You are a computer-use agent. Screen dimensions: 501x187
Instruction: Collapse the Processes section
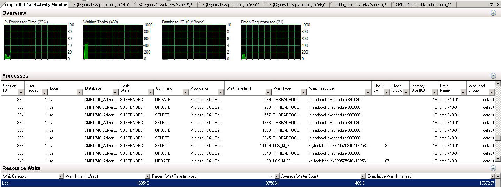coord(493,76)
